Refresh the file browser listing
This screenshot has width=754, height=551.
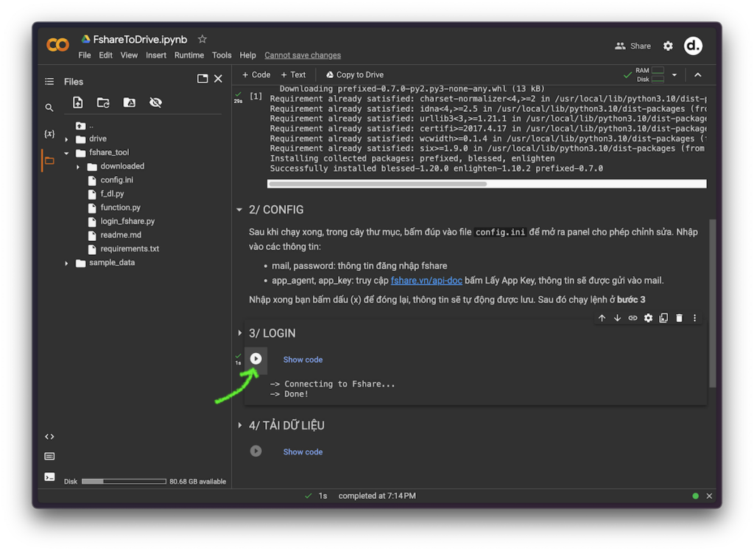[103, 103]
